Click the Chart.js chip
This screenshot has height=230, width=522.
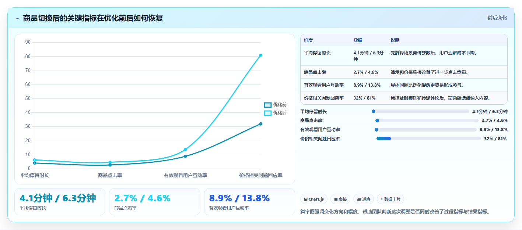tap(314, 199)
